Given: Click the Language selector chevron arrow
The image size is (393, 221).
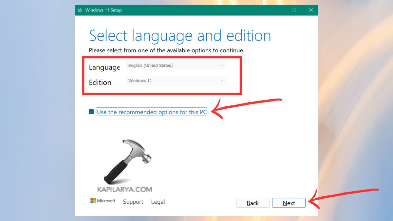Looking at the screenshot, I should coord(222,65).
